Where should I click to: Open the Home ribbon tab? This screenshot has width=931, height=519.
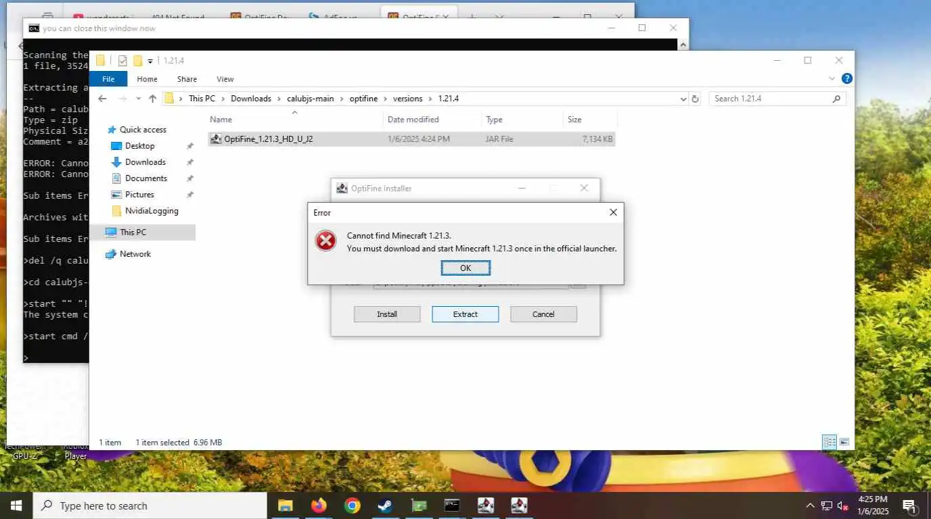tap(147, 79)
